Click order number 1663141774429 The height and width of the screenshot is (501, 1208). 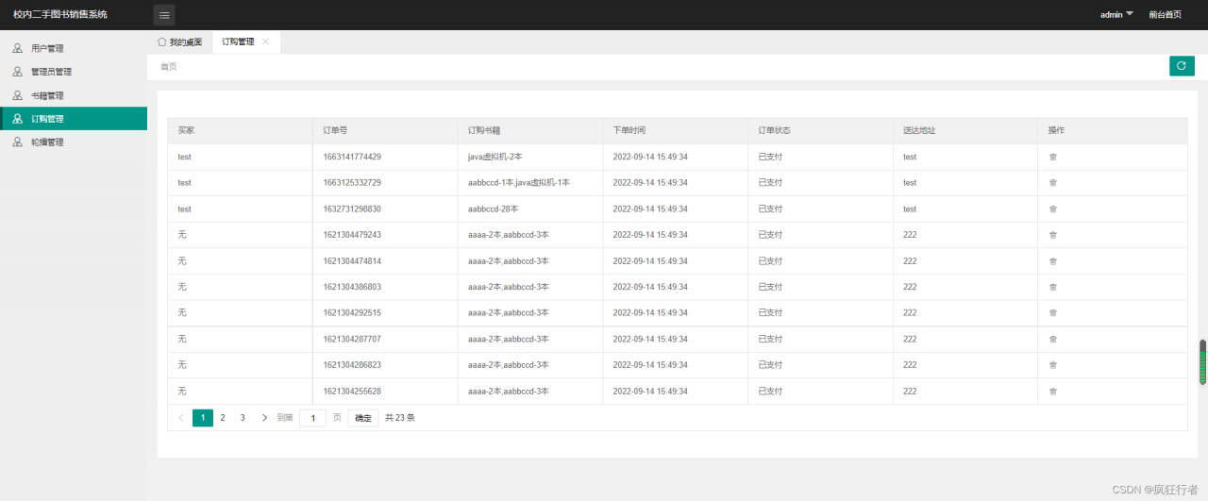(x=352, y=157)
